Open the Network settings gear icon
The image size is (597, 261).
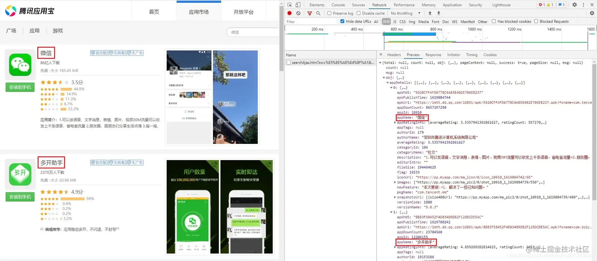point(592,13)
